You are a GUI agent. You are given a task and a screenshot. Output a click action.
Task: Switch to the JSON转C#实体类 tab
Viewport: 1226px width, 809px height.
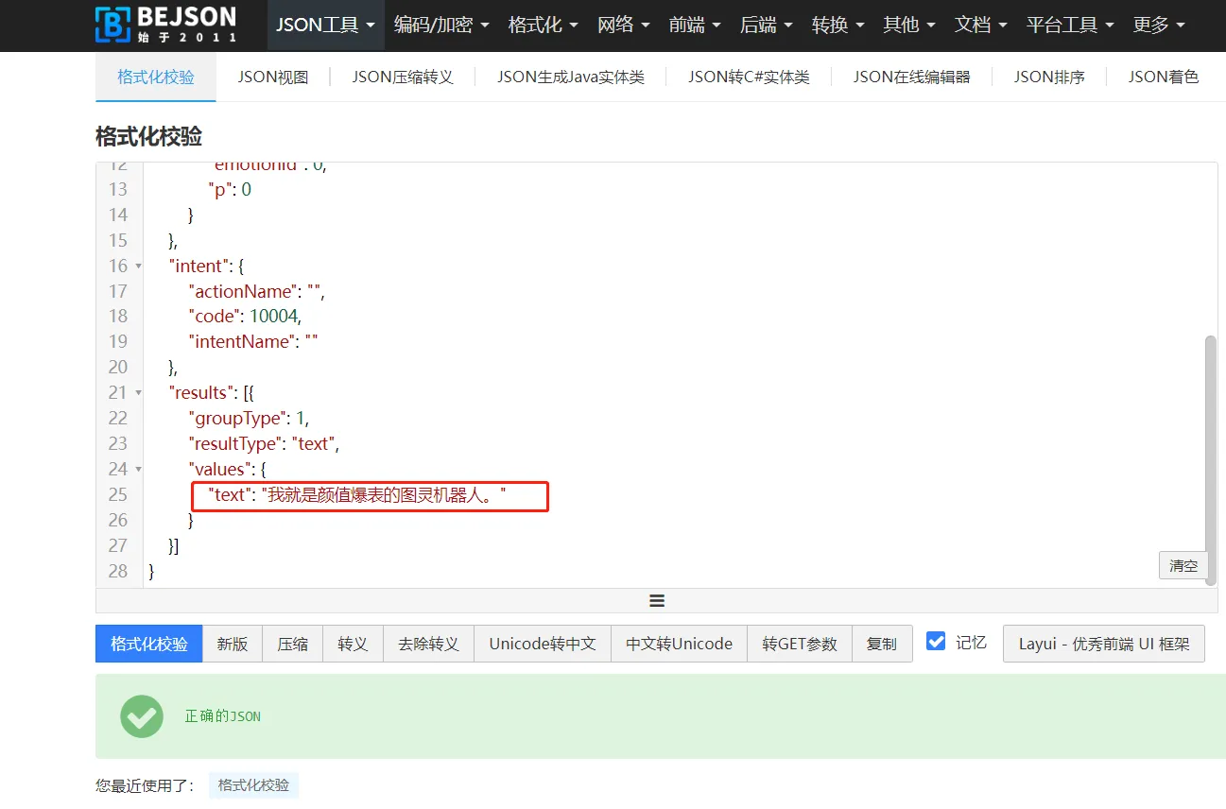749,77
